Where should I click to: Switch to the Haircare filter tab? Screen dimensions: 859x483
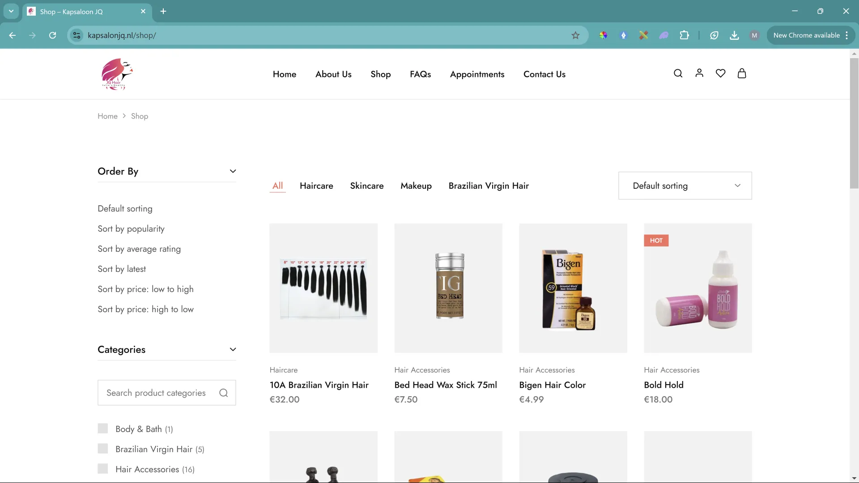pyautogui.click(x=316, y=186)
